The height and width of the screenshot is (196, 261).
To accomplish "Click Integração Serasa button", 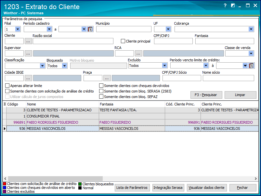I will pyautogui.click(x=168, y=188).
